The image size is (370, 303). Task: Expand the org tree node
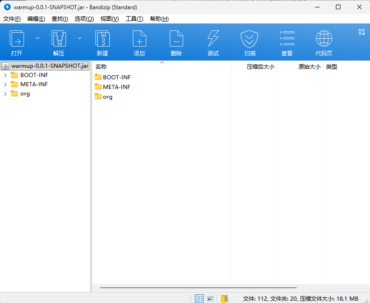[x=5, y=94]
